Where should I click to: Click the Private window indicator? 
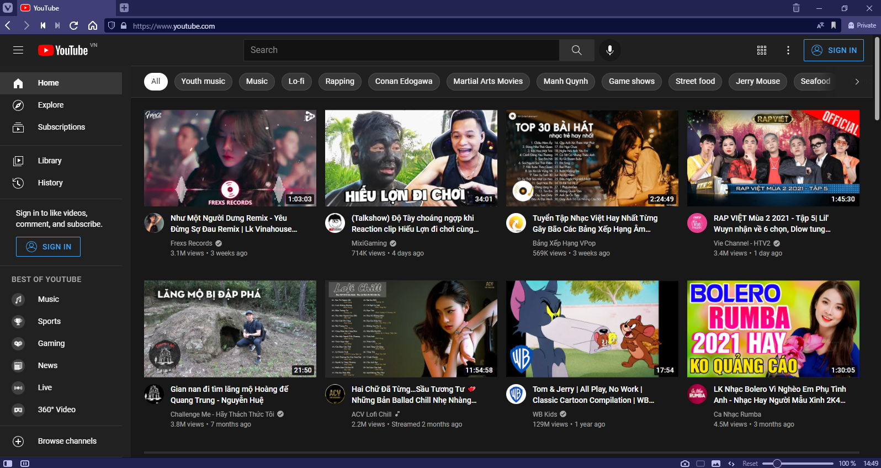[x=862, y=25]
